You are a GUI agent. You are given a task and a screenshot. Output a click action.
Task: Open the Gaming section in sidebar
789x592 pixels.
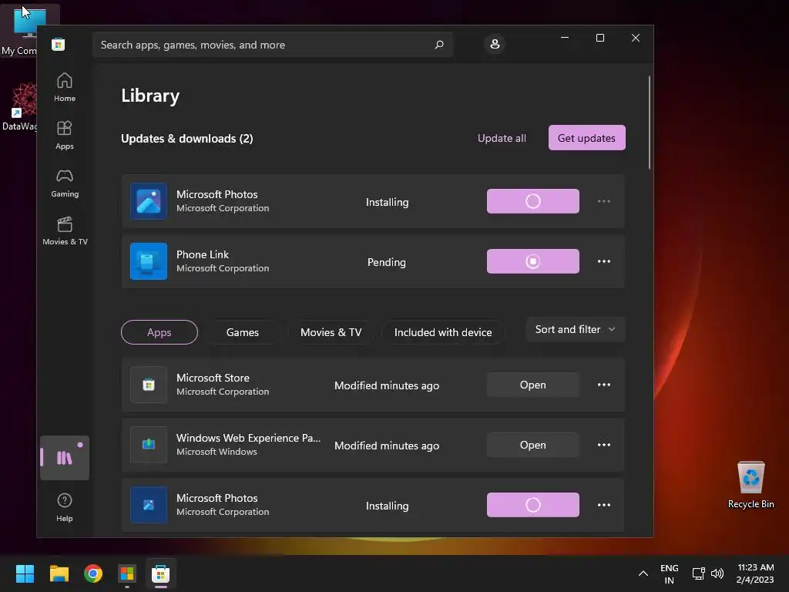pos(65,183)
